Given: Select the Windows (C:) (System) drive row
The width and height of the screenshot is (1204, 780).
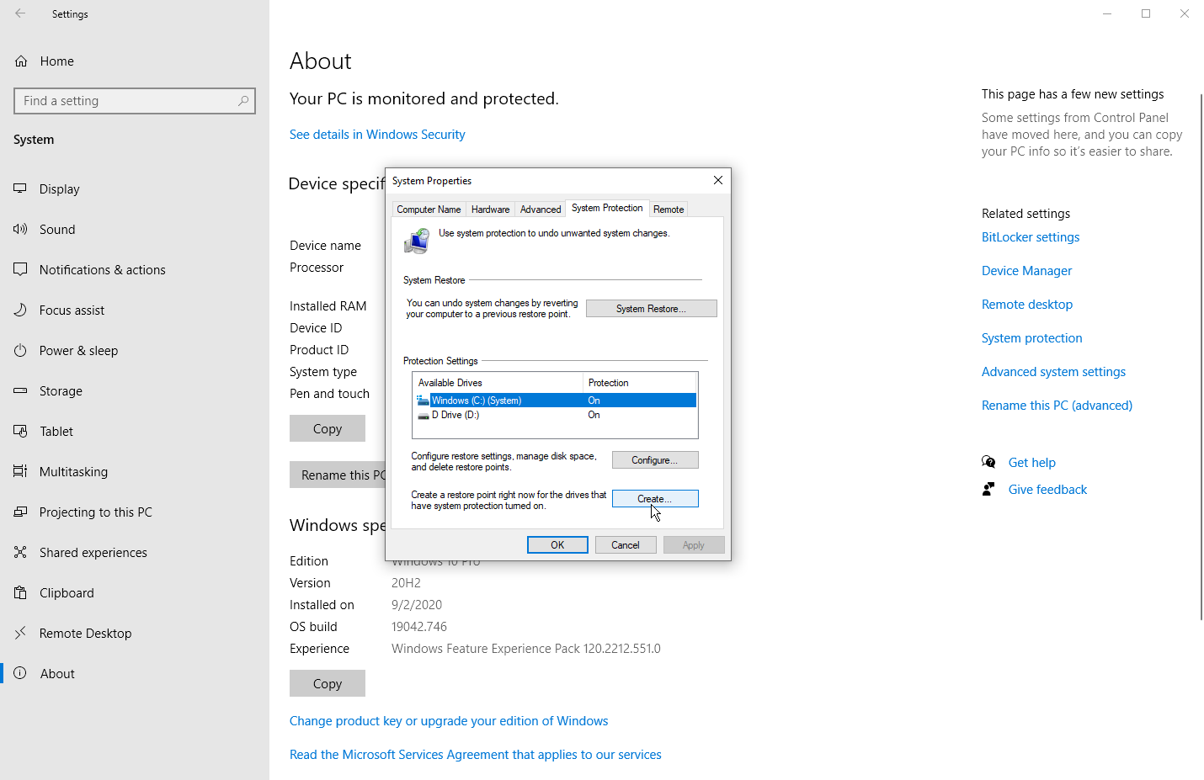Looking at the screenshot, I should 556,401.
